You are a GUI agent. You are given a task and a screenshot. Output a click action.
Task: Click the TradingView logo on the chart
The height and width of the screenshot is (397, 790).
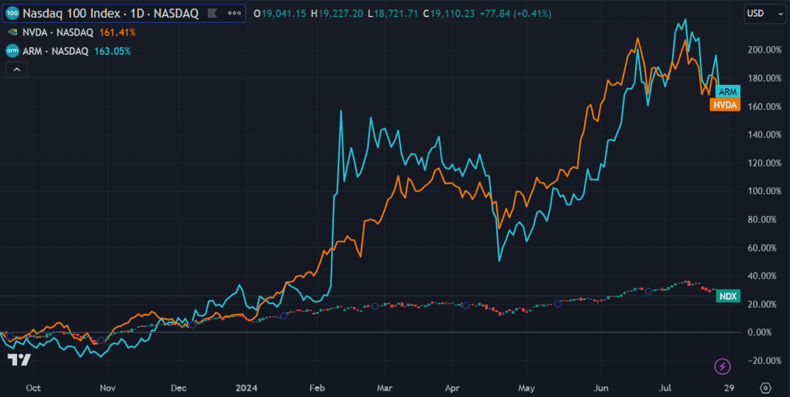tap(19, 359)
